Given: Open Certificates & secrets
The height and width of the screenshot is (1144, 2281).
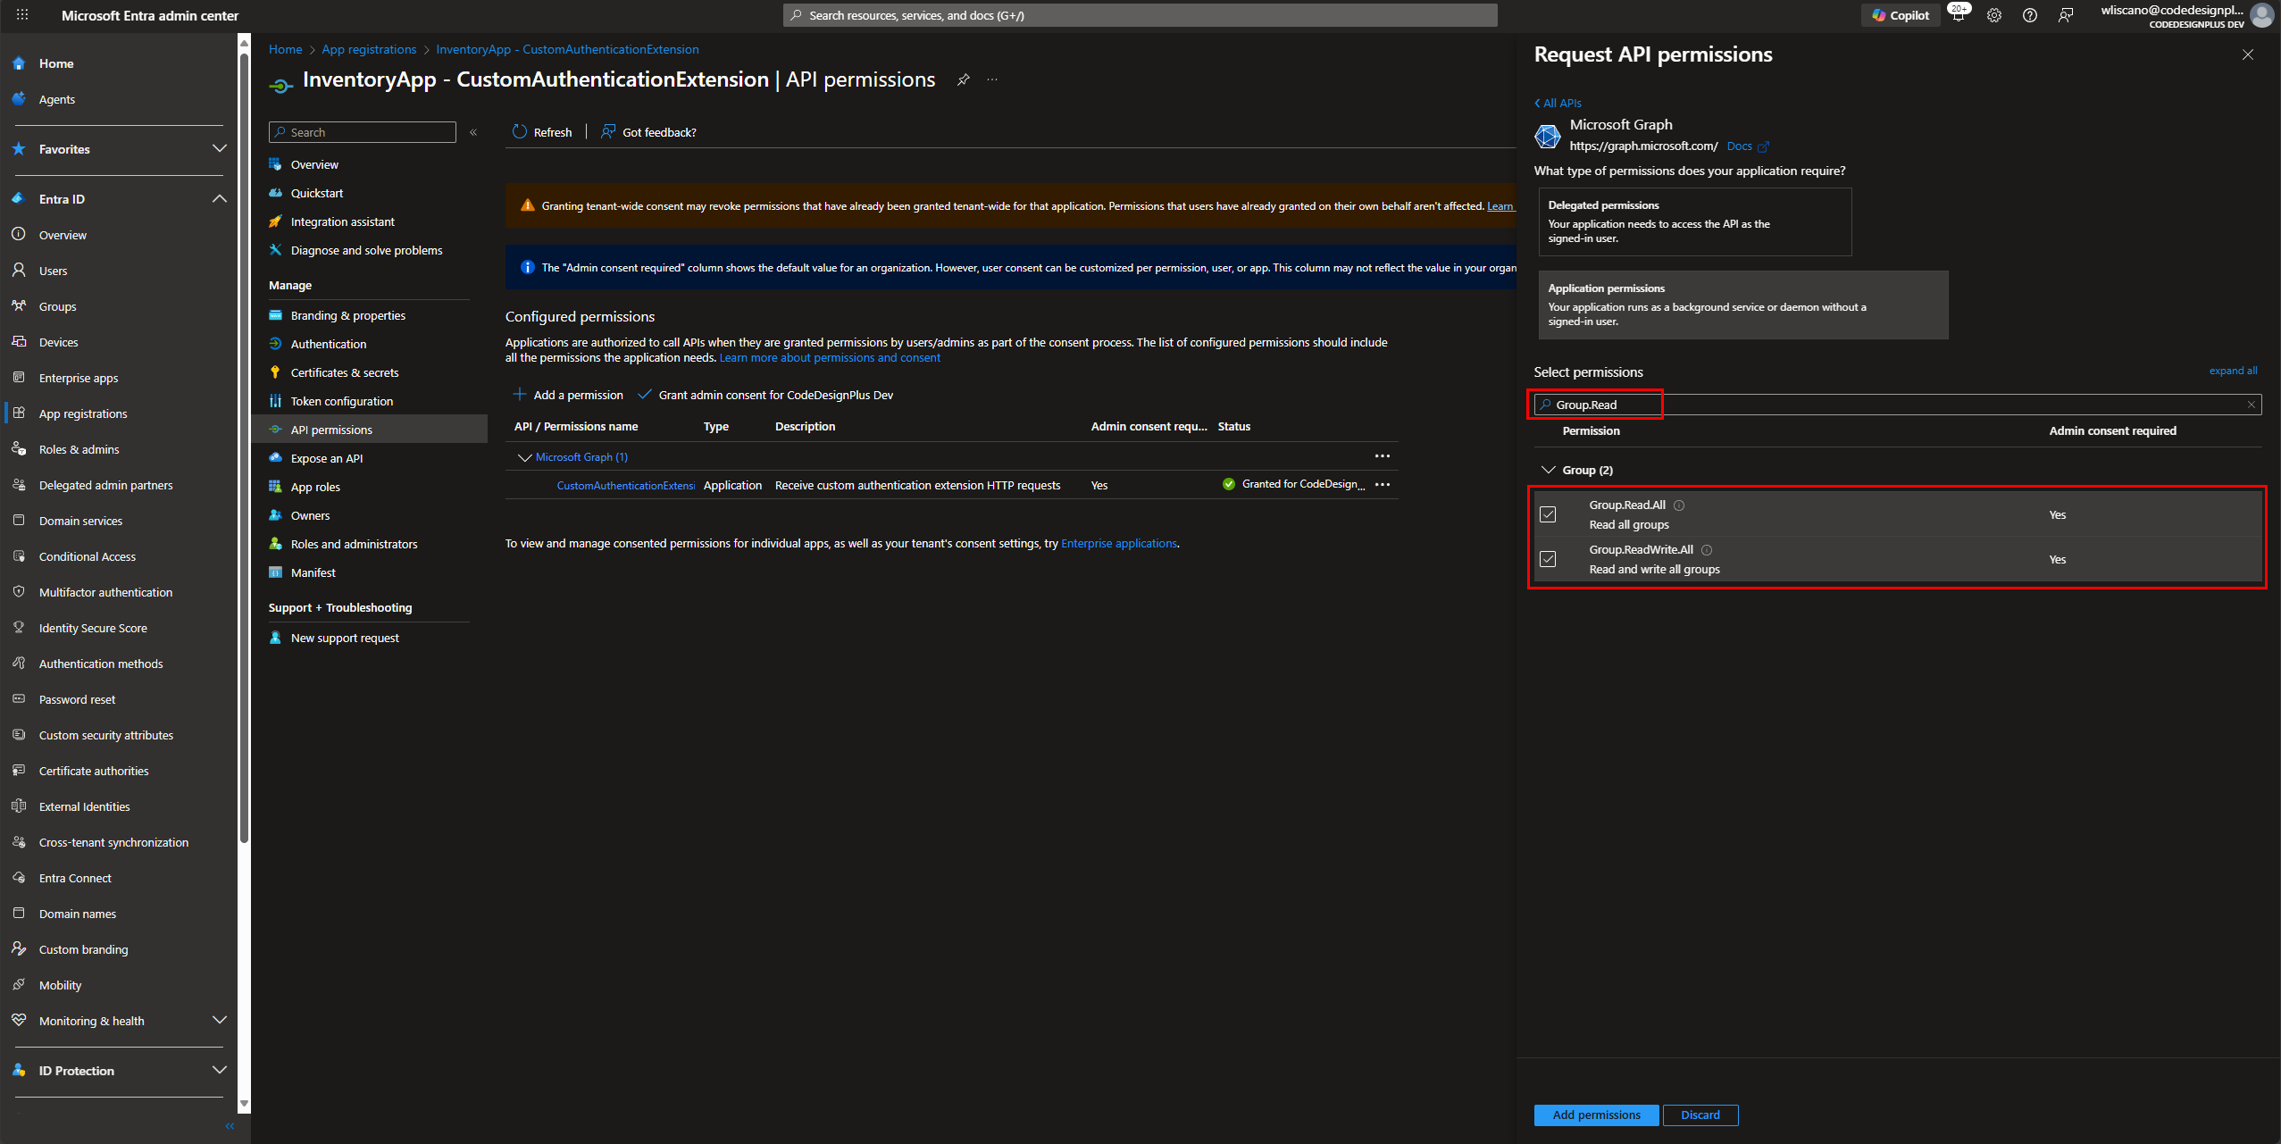Looking at the screenshot, I should (344, 372).
